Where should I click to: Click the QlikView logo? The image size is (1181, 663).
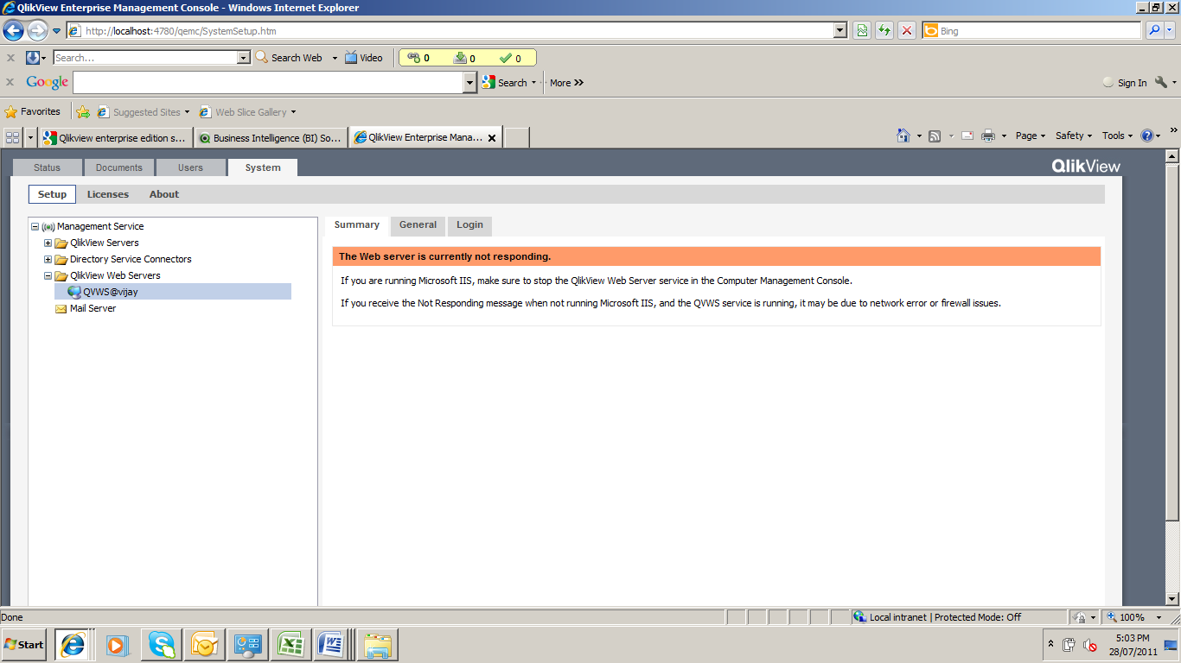[1085, 167]
